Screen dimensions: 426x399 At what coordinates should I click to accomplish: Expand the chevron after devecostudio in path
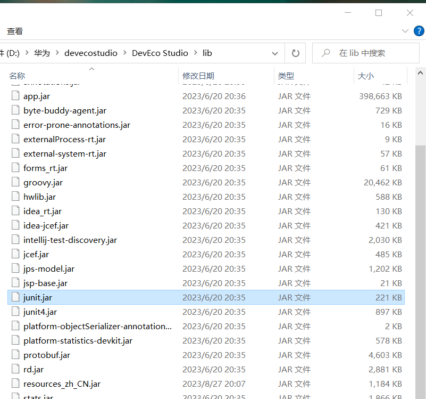[x=124, y=53]
